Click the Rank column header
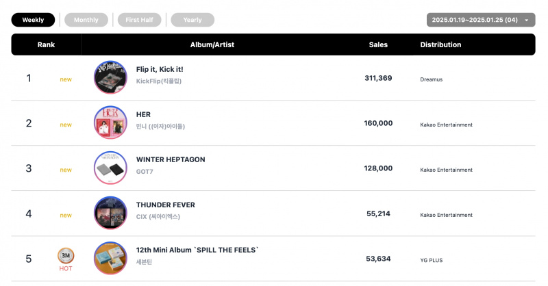The width and height of the screenshot is (548, 286). click(46, 44)
